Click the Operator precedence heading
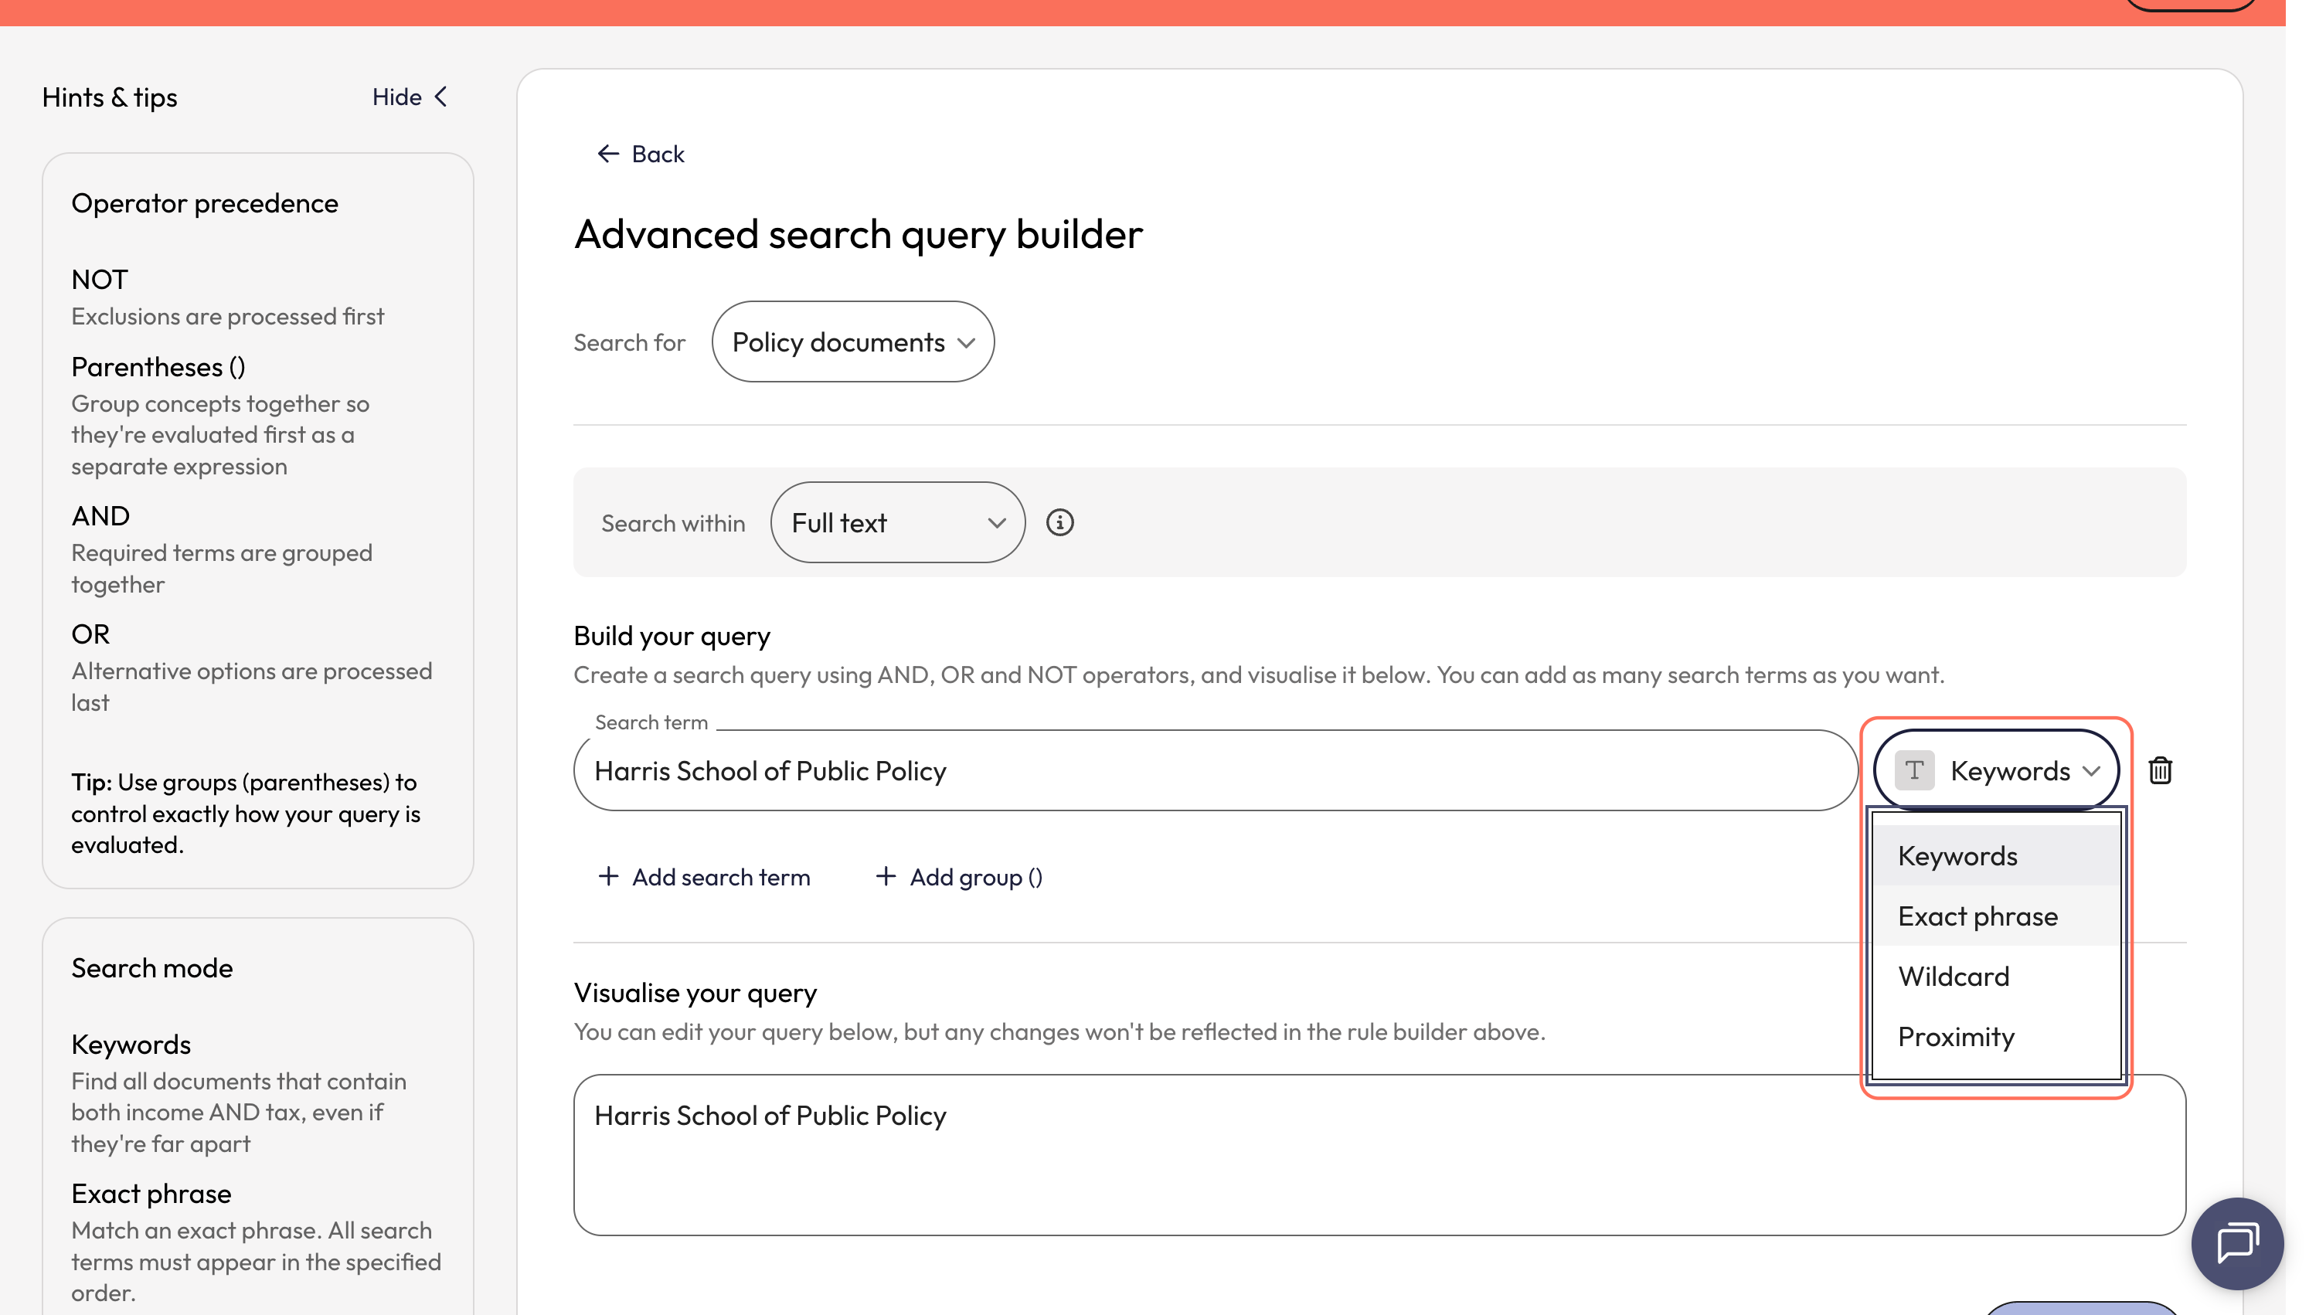The width and height of the screenshot is (2309, 1315). [x=205, y=203]
